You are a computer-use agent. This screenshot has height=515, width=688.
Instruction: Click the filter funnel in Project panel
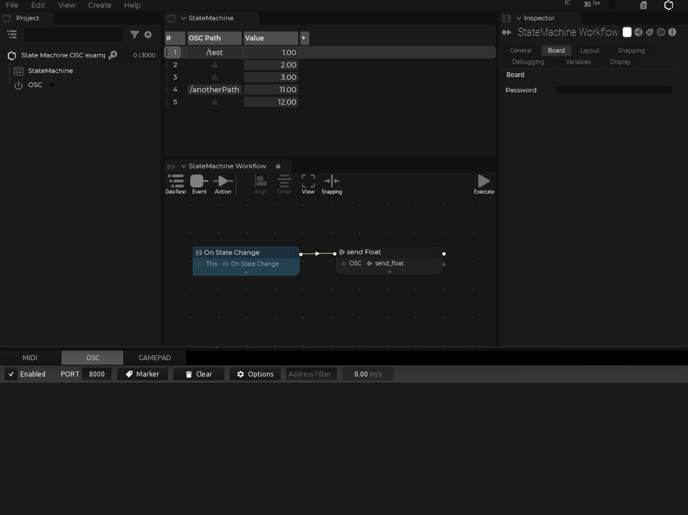point(135,34)
